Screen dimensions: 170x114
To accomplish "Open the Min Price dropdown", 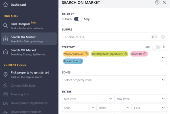I will point(88,99).
